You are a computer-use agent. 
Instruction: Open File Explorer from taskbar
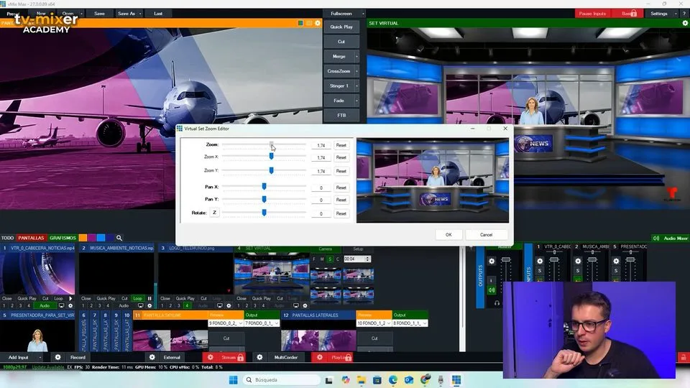tap(362, 379)
